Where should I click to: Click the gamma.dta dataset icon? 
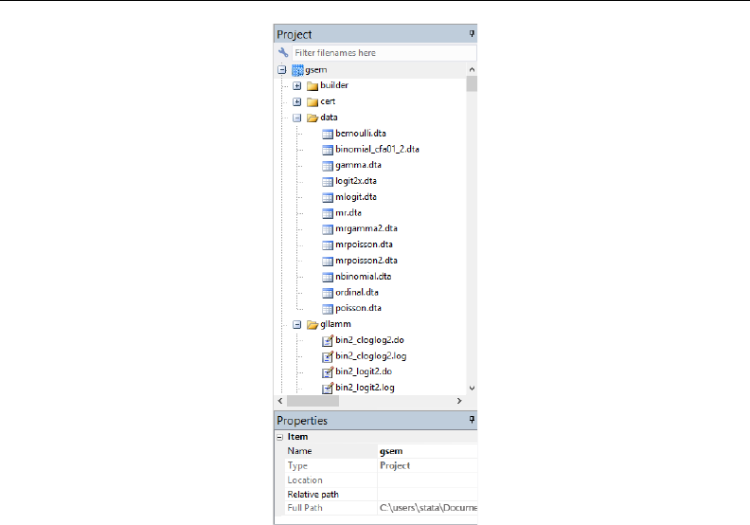[328, 166]
